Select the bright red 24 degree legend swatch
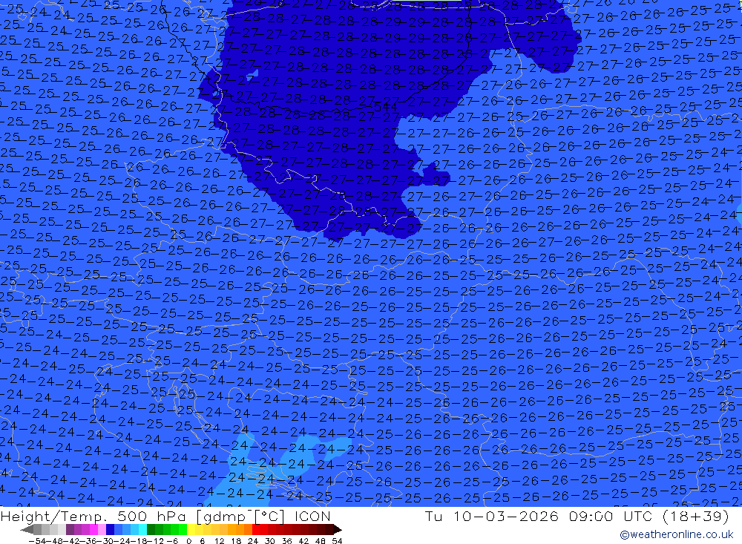 point(256,529)
